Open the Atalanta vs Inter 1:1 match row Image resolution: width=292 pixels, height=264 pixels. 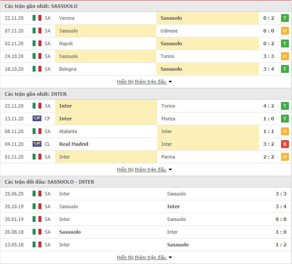[x=146, y=131]
